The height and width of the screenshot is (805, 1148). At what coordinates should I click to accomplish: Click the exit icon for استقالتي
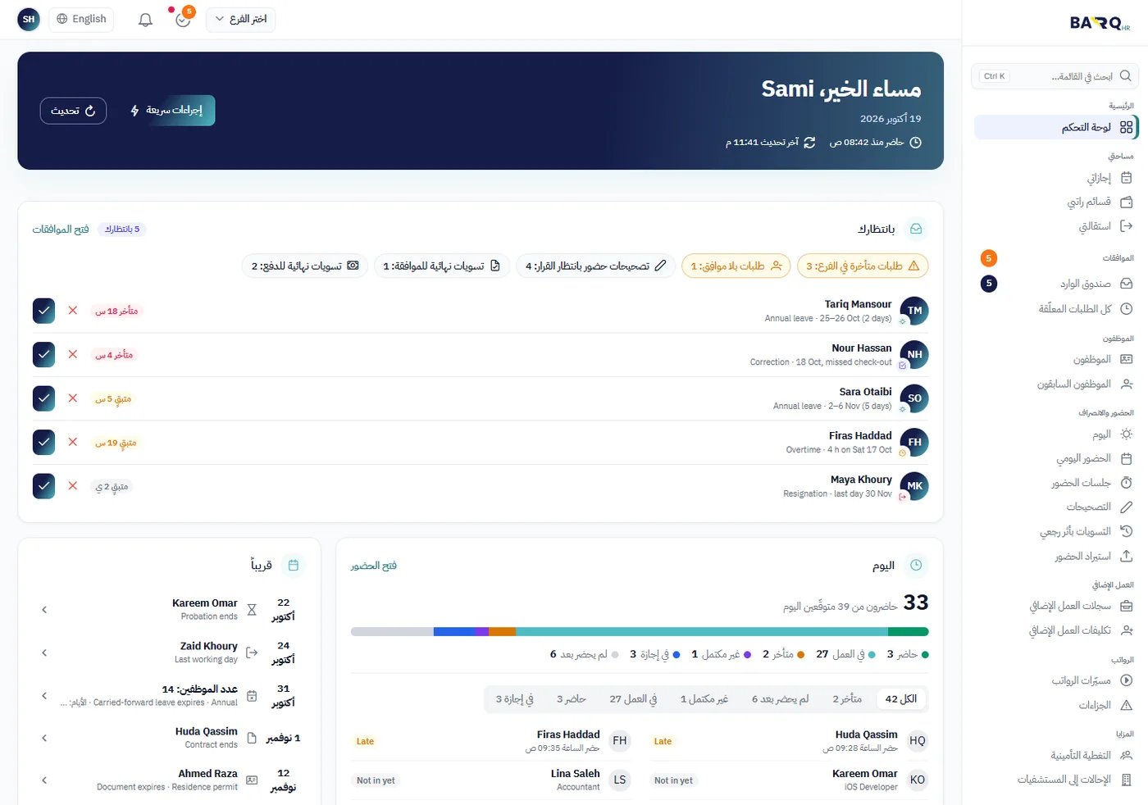[x=1127, y=226]
